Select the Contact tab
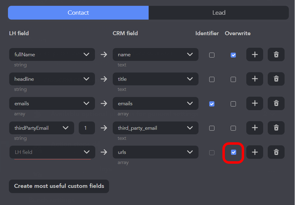 point(78,13)
